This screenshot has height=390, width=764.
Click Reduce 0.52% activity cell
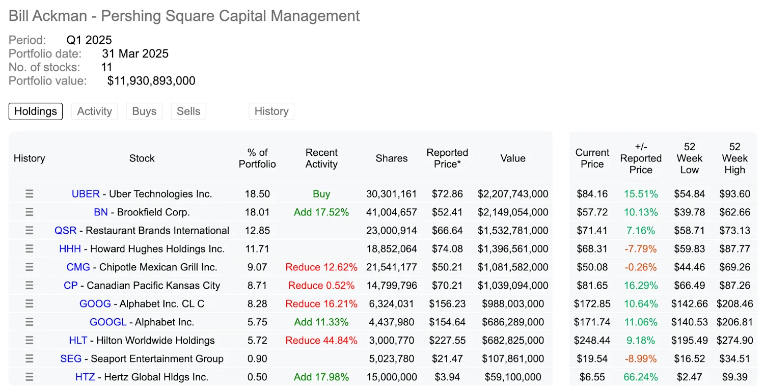(321, 286)
